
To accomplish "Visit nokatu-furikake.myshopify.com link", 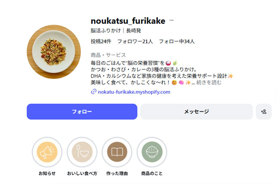I will click(x=134, y=92).
